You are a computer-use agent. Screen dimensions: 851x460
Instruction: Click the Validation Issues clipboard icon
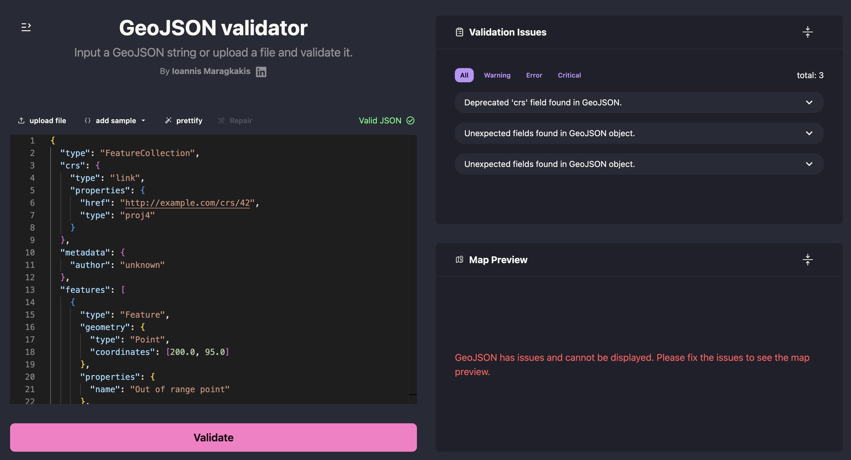point(459,32)
